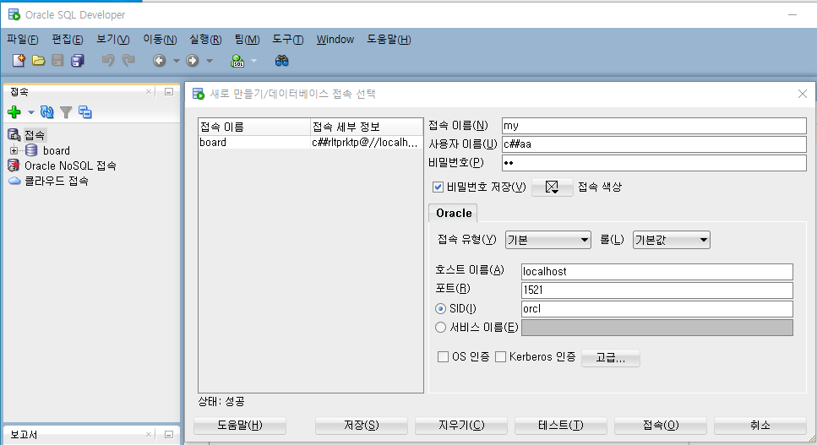
Task: Click the 지우기(C) button
Action: [x=461, y=426]
